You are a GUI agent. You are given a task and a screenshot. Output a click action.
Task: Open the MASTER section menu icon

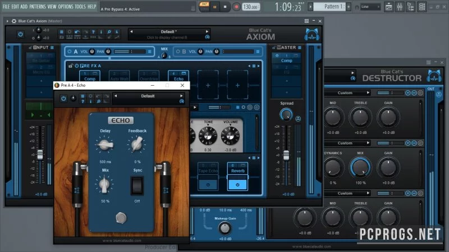point(300,48)
